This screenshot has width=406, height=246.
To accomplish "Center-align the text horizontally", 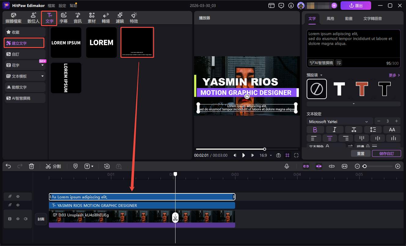I will (x=330, y=138).
